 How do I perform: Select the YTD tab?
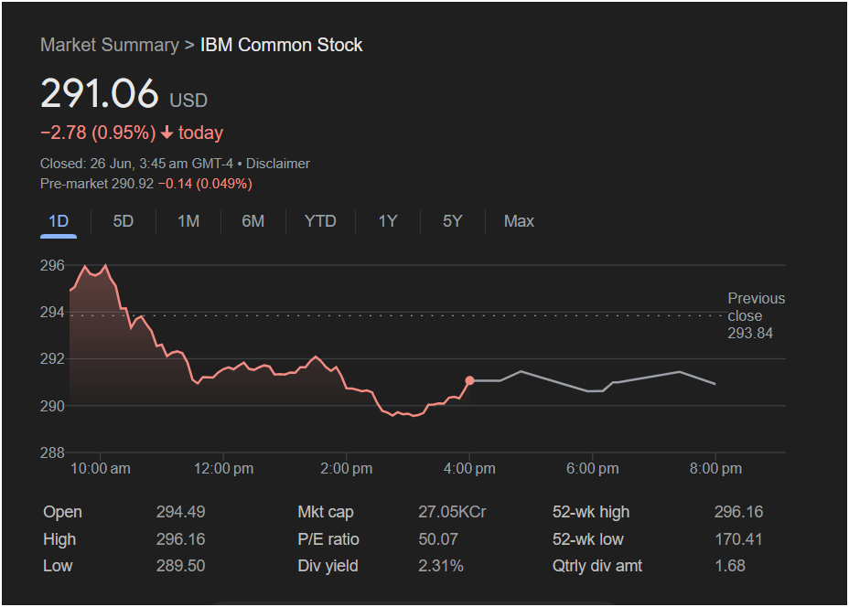tap(320, 221)
